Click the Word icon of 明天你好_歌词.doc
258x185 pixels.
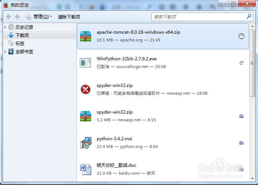pos(86,169)
